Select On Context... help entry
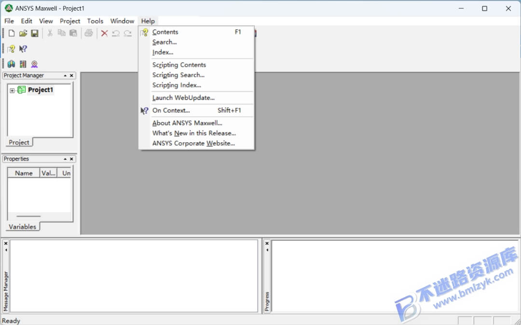The image size is (521, 325). click(196, 110)
